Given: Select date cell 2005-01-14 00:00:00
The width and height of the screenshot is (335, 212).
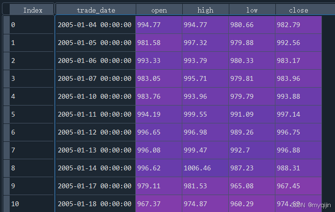Looking at the screenshot, I should click(96, 168).
